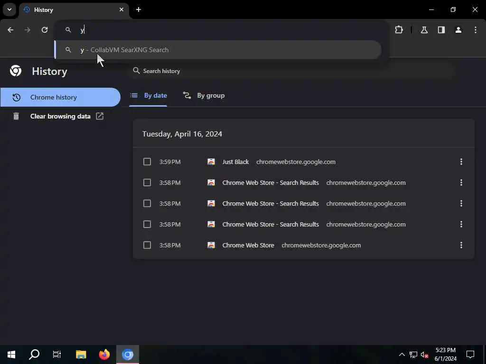Go back using the browser back arrow
The width and height of the screenshot is (486, 364).
10,30
